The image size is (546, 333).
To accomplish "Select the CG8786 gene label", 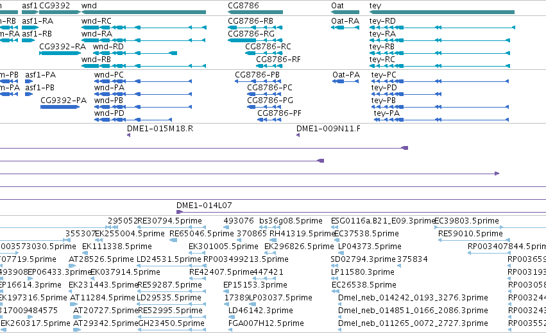I will (243, 6).
